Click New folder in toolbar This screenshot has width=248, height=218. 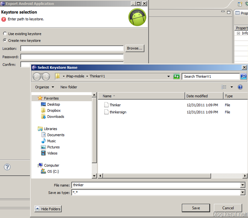point(69,87)
